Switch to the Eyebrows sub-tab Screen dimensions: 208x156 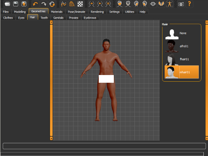90,18
